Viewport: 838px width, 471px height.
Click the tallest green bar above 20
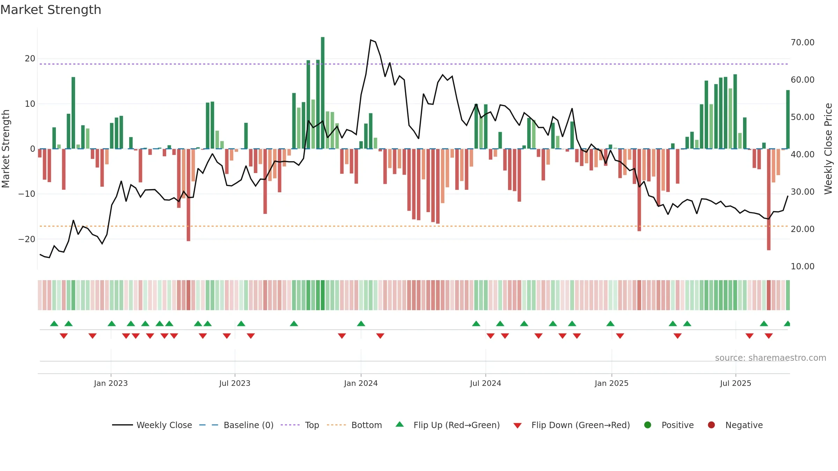323,93
